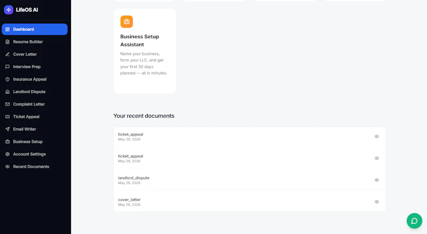The height and width of the screenshot is (234, 427).
Task: Open the Business Setup Assistant card title
Action: (x=139, y=41)
